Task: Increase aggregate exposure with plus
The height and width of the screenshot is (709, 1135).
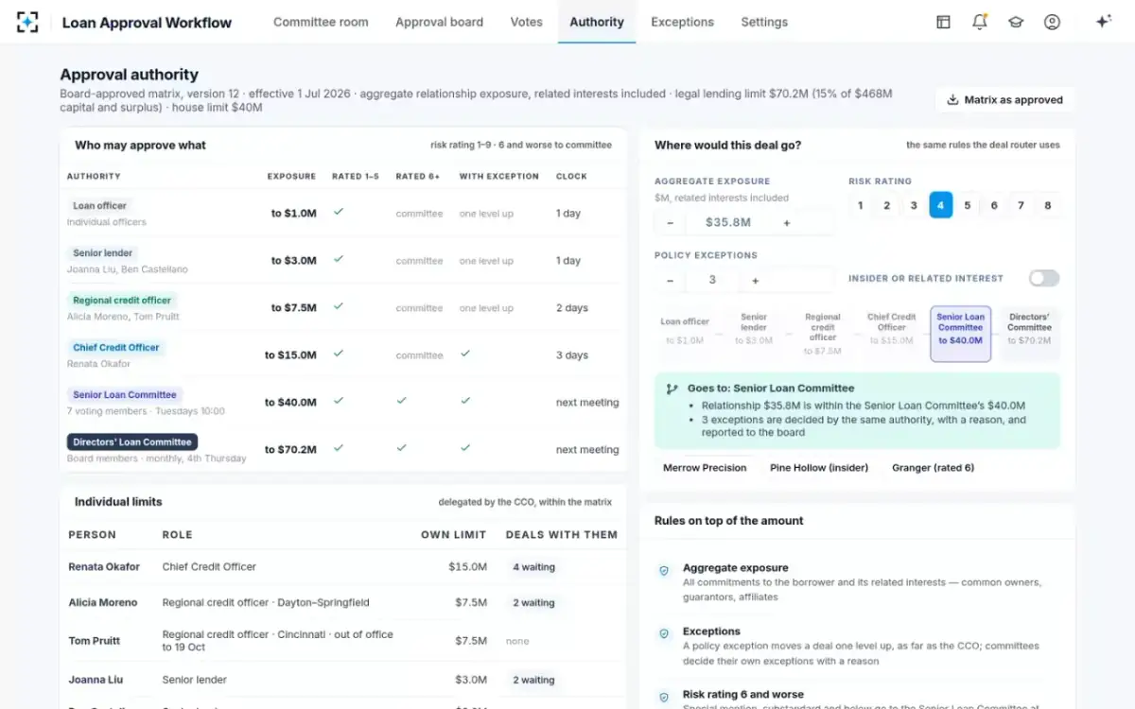Action: coord(786,222)
